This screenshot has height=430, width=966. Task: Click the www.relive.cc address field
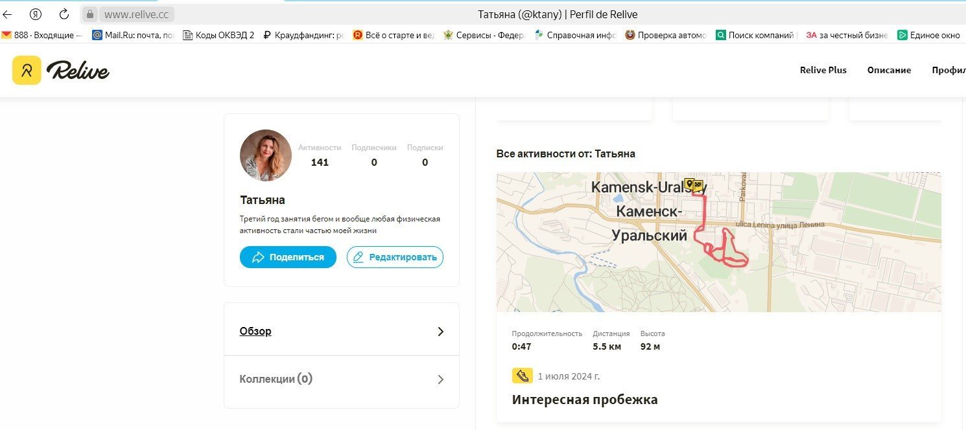136,14
